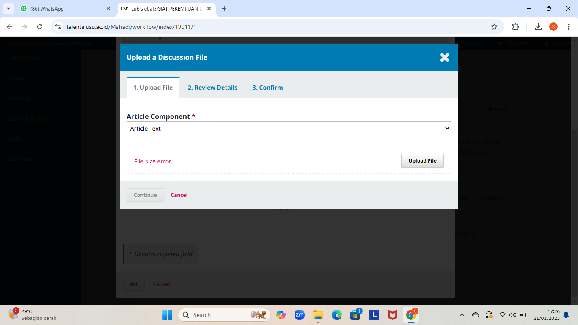Click the OK button in background dialog
The width and height of the screenshot is (578, 325).
click(134, 284)
